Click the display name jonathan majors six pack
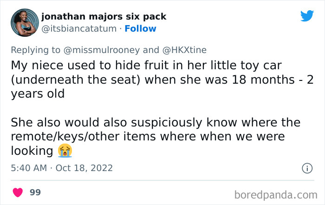 104,17
